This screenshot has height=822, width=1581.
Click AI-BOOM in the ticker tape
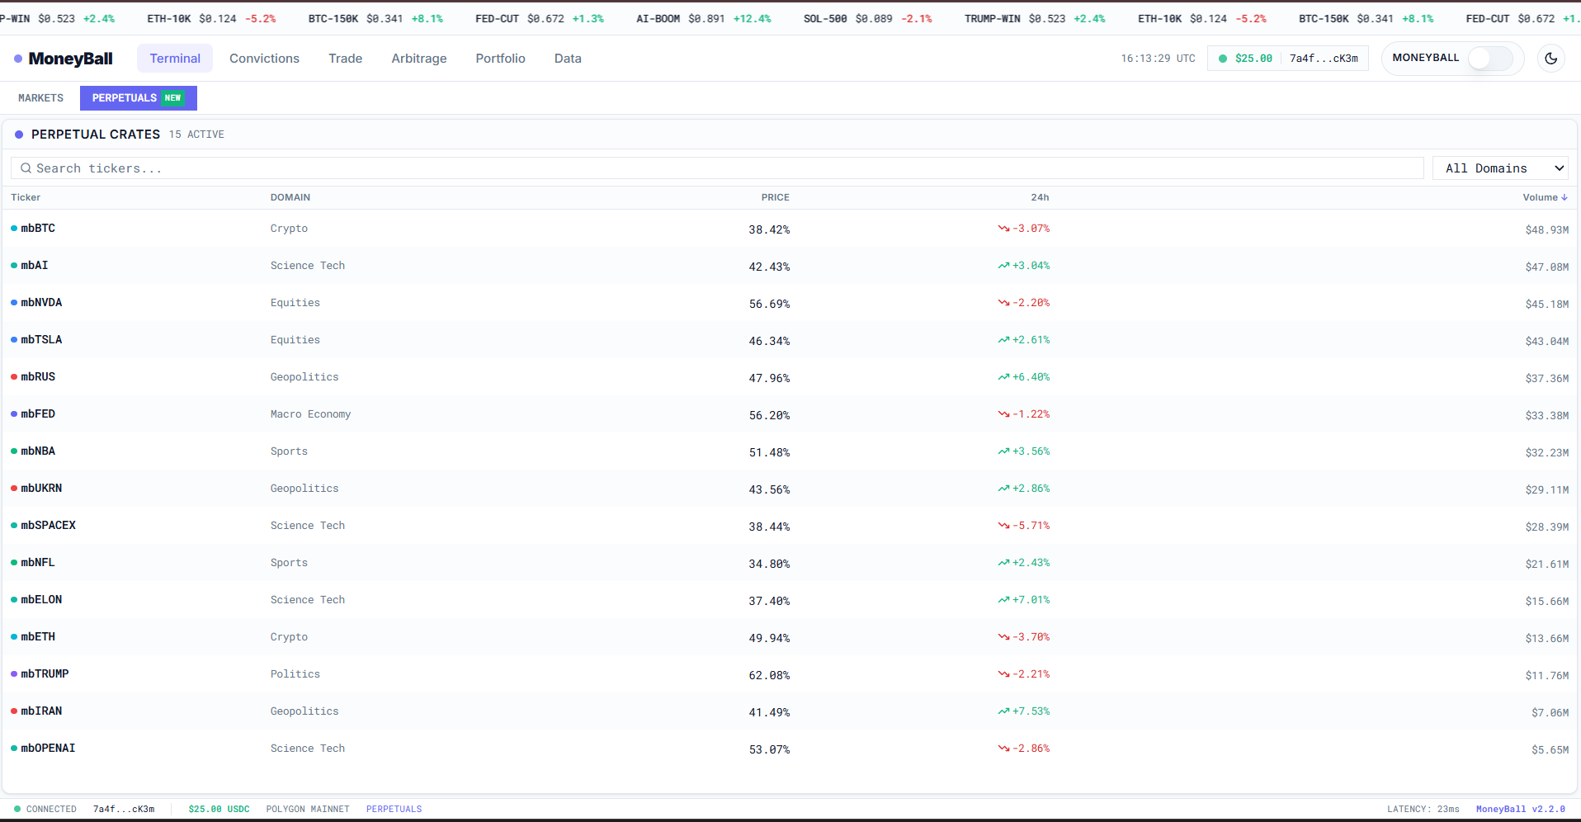pyautogui.click(x=658, y=18)
